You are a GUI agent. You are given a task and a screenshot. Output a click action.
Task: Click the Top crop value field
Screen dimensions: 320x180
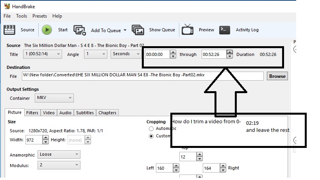188,157
